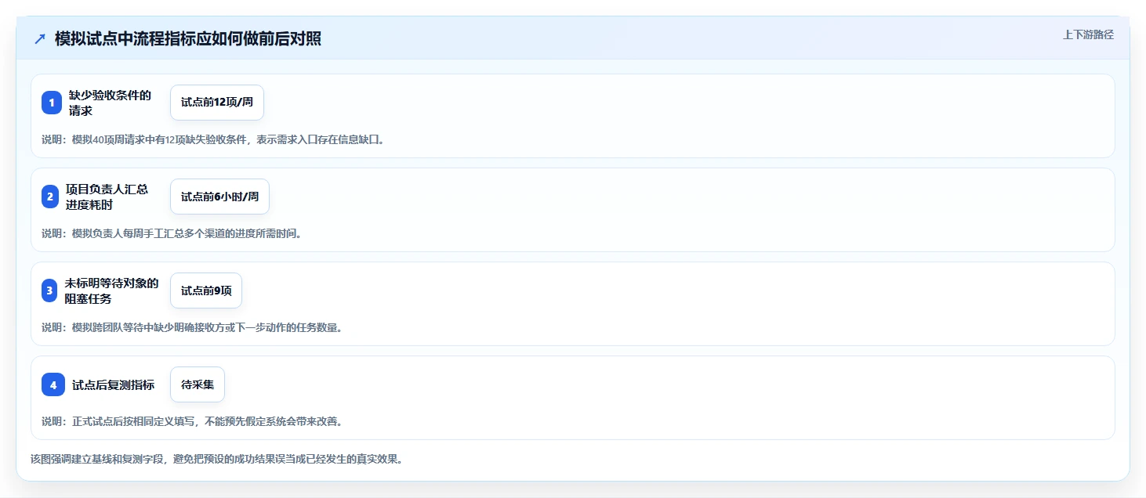Click the note starting 说明：模拟跨团队等待
This screenshot has height=498, width=1146.
(x=192, y=327)
